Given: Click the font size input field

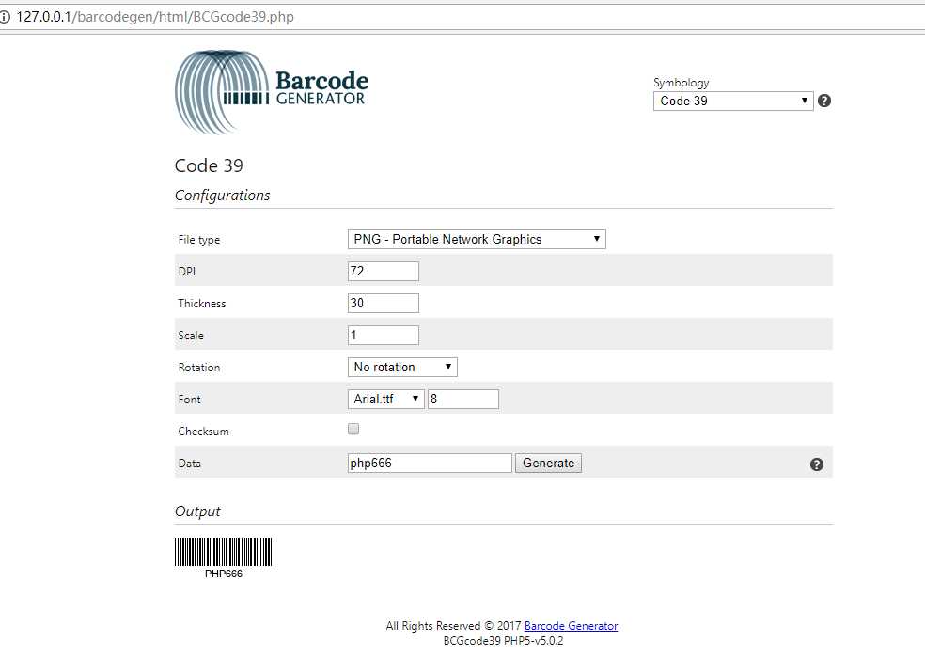Looking at the screenshot, I should click(463, 399).
